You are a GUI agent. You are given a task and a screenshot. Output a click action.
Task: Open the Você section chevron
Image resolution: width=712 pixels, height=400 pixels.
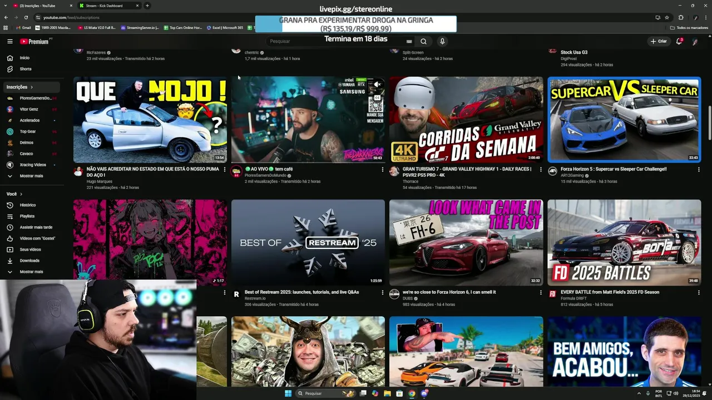pyautogui.click(x=21, y=194)
